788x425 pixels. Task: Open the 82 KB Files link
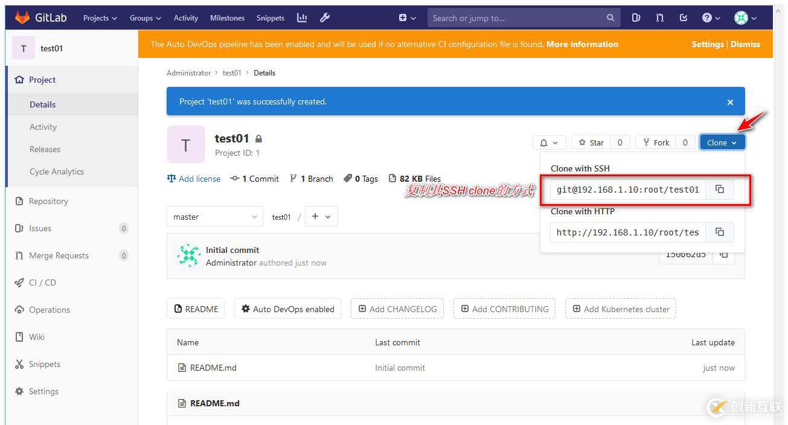[x=414, y=179]
